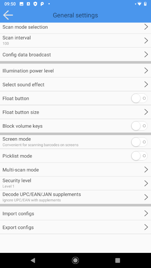The width and height of the screenshot is (151, 268).
Task: Open Illumination power level setting
Action: [75, 71]
